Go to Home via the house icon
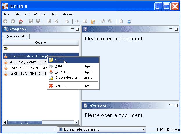This screenshot has width=181, height=134. pyautogui.click(x=21, y=22)
